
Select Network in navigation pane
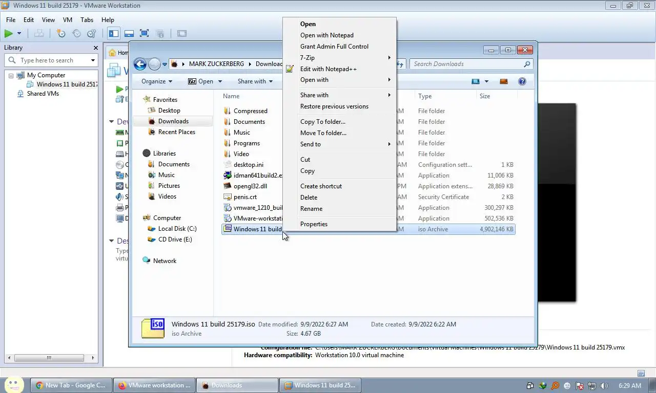click(x=165, y=261)
